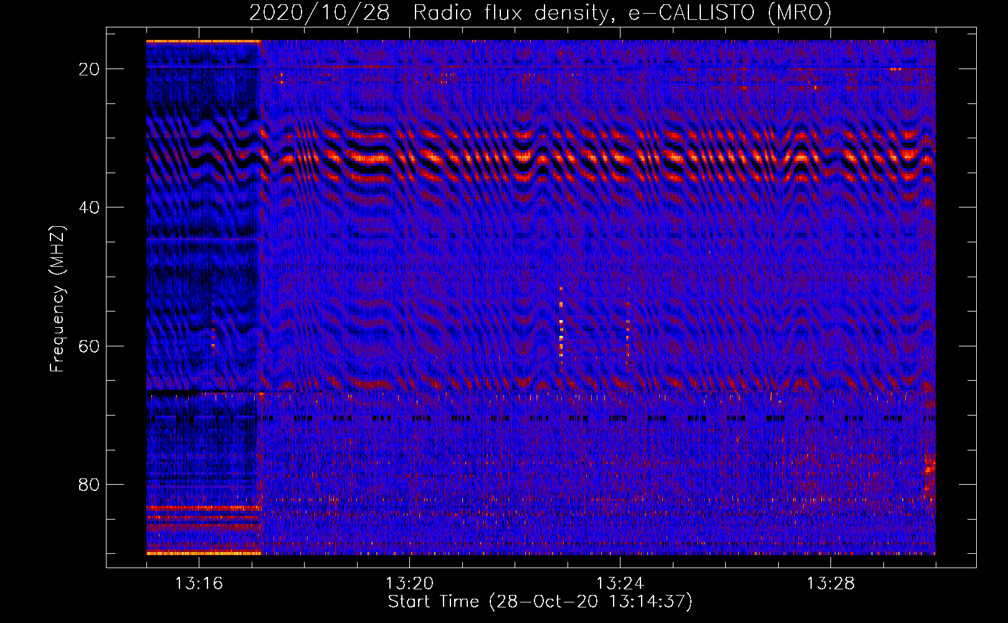1008x623 pixels.
Task: Click the frequency axis tick label '20'
Action: [x=89, y=69]
